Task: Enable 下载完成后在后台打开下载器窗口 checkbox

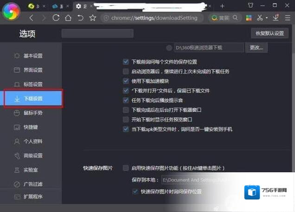Action: (126, 110)
